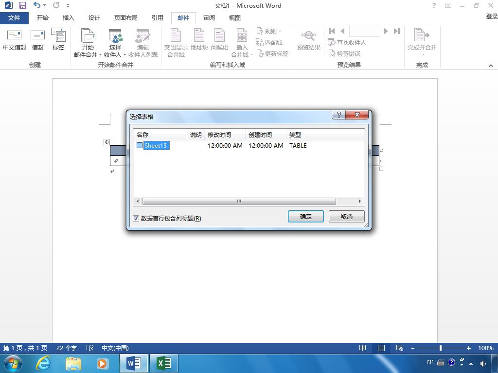Viewport: 498px width, 373px height.
Task: Click Highlight Merge Fields (突出显示合并域)
Action: click(176, 43)
